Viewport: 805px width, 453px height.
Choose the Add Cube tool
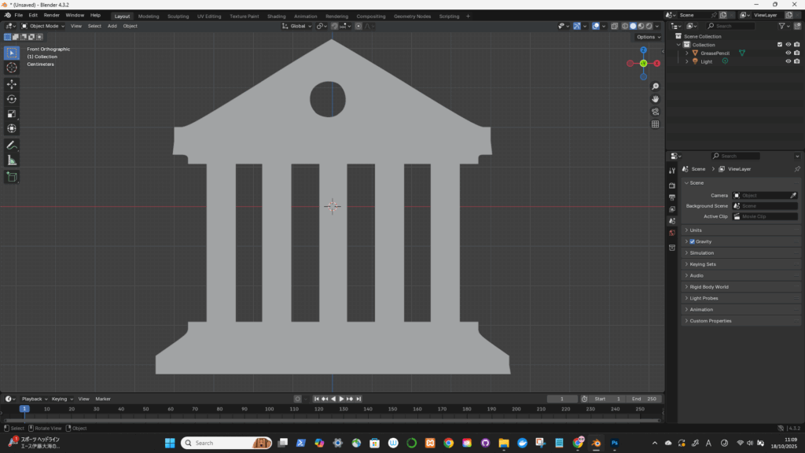coord(12,177)
